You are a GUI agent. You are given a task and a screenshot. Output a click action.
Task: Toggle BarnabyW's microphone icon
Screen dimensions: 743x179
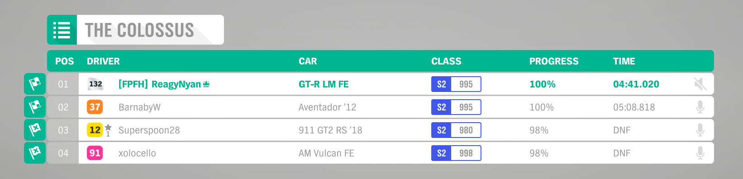coord(700,107)
